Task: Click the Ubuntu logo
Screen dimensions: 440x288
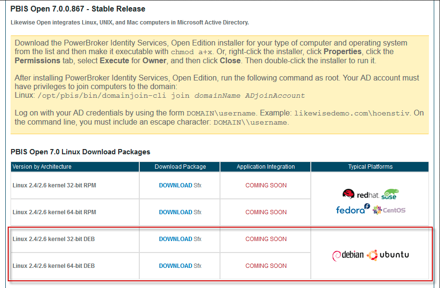Action: pyautogui.click(x=388, y=255)
